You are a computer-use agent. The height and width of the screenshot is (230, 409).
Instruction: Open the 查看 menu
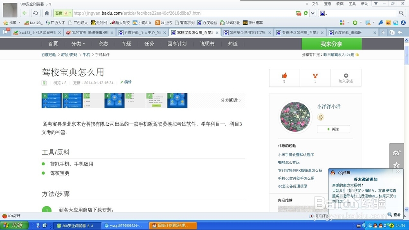[328, 4]
